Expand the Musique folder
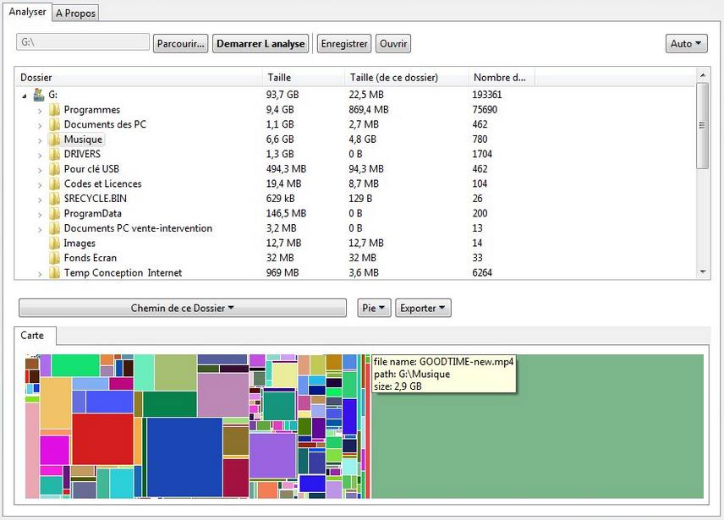The width and height of the screenshot is (724, 520). coord(40,140)
